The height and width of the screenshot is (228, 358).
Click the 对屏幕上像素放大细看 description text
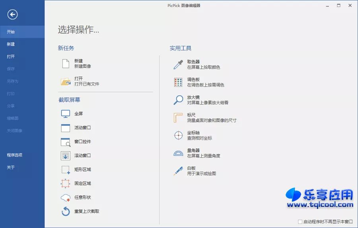208,103
